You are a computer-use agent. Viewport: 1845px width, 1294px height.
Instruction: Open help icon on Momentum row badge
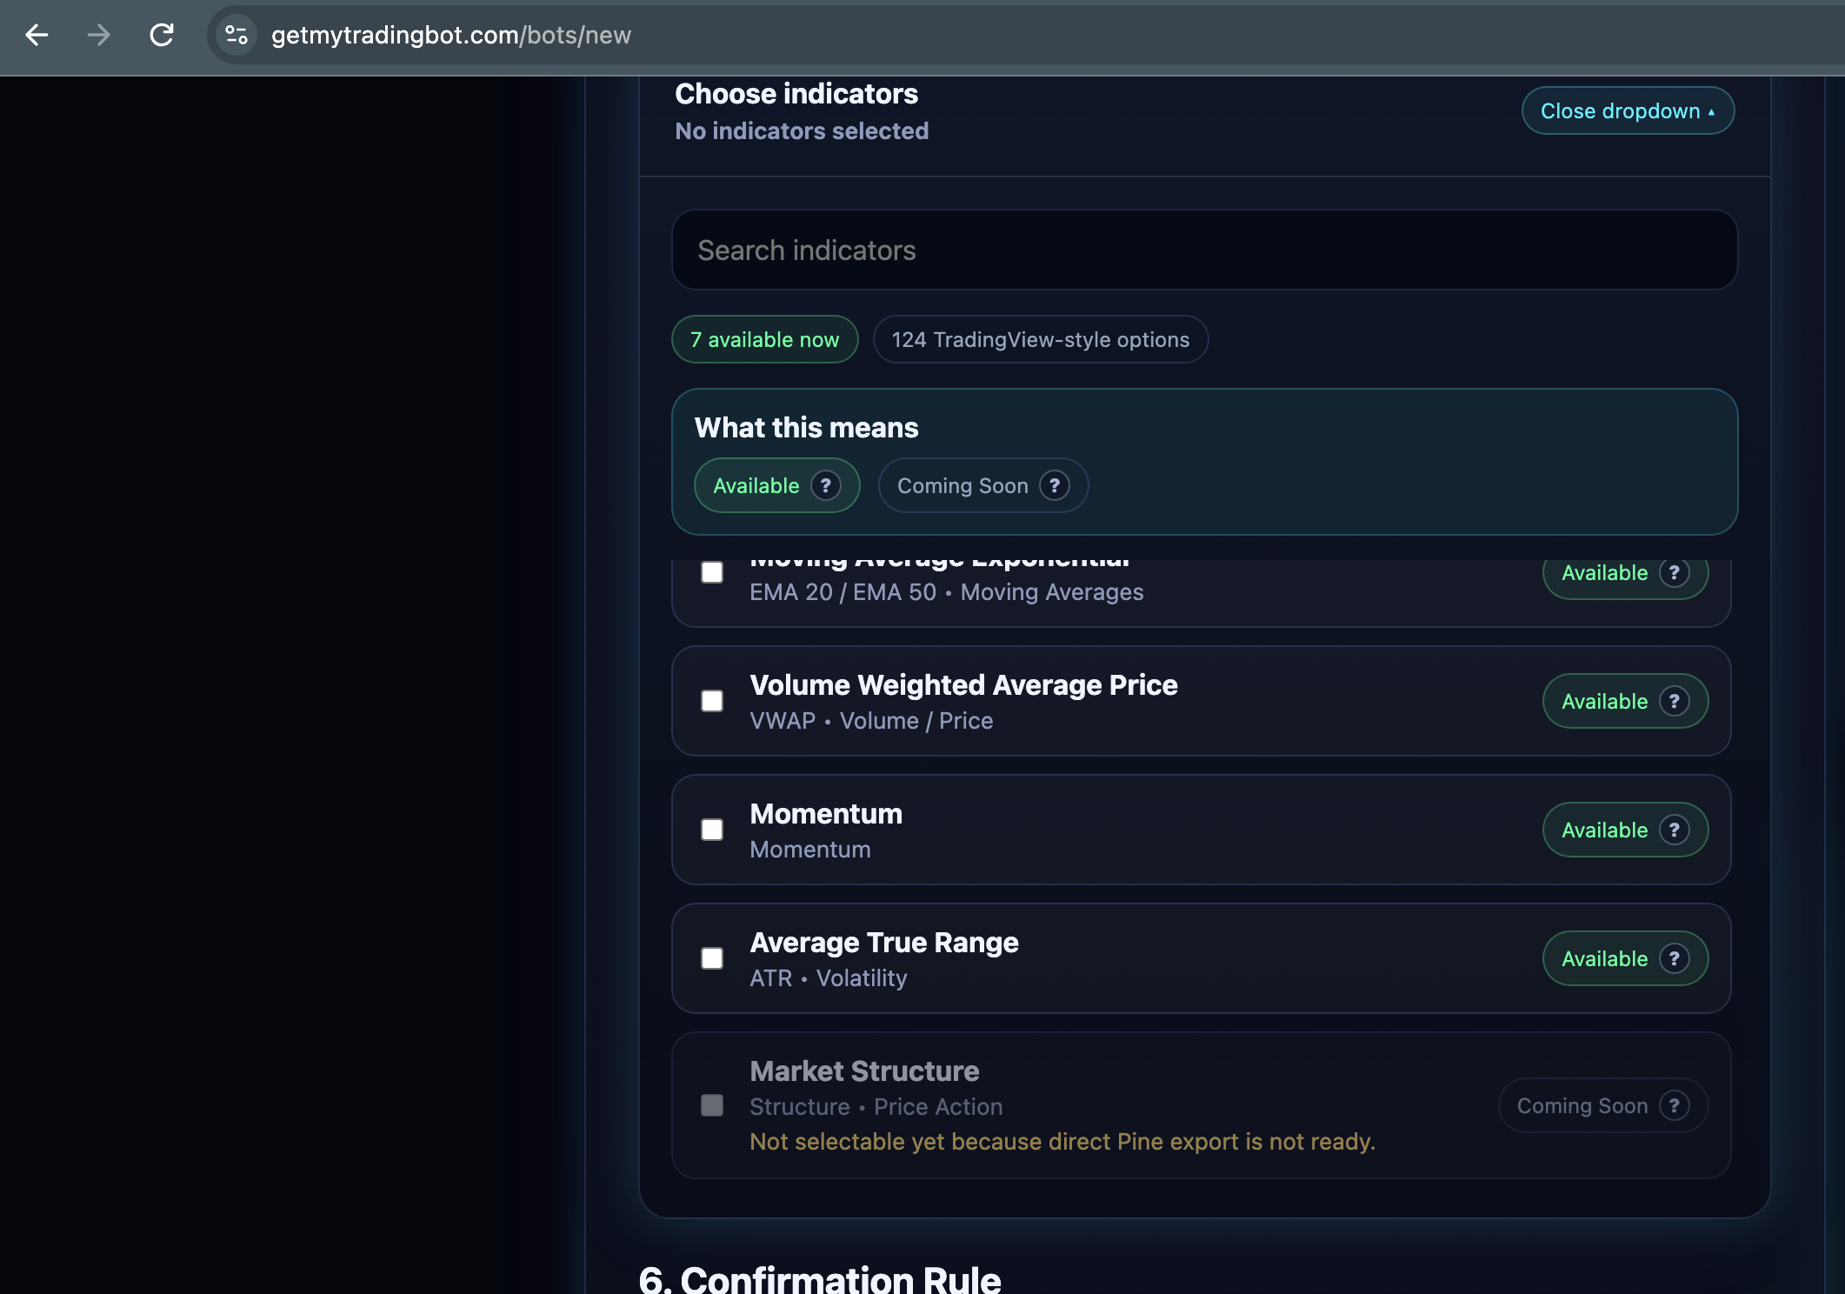pos(1674,830)
